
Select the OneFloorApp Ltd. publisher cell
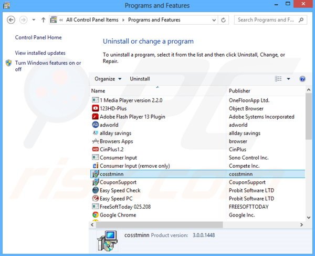pyautogui.click(x=249, y=100)
